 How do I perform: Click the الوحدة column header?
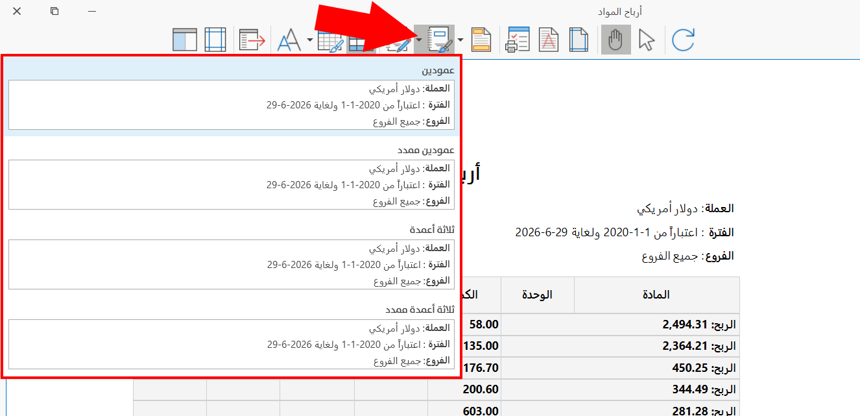tap(538, 295)
